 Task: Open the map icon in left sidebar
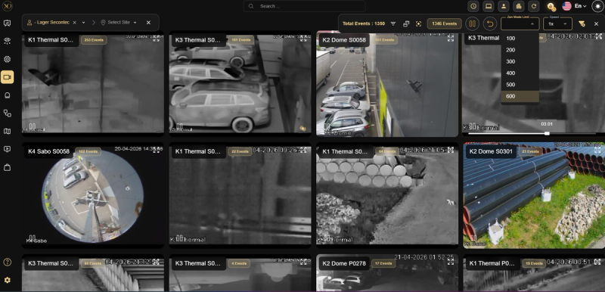pyautogui.click(x=7, y=131)
